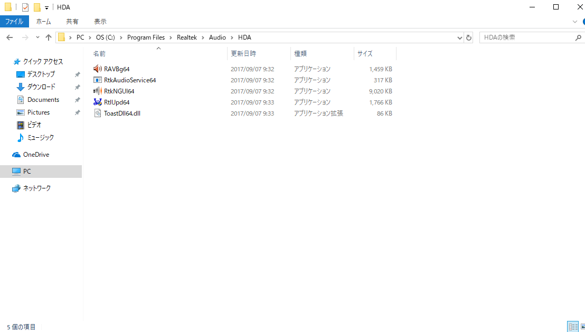Open the ファイル menu tab
585x332 pixels.
(14, 22)
